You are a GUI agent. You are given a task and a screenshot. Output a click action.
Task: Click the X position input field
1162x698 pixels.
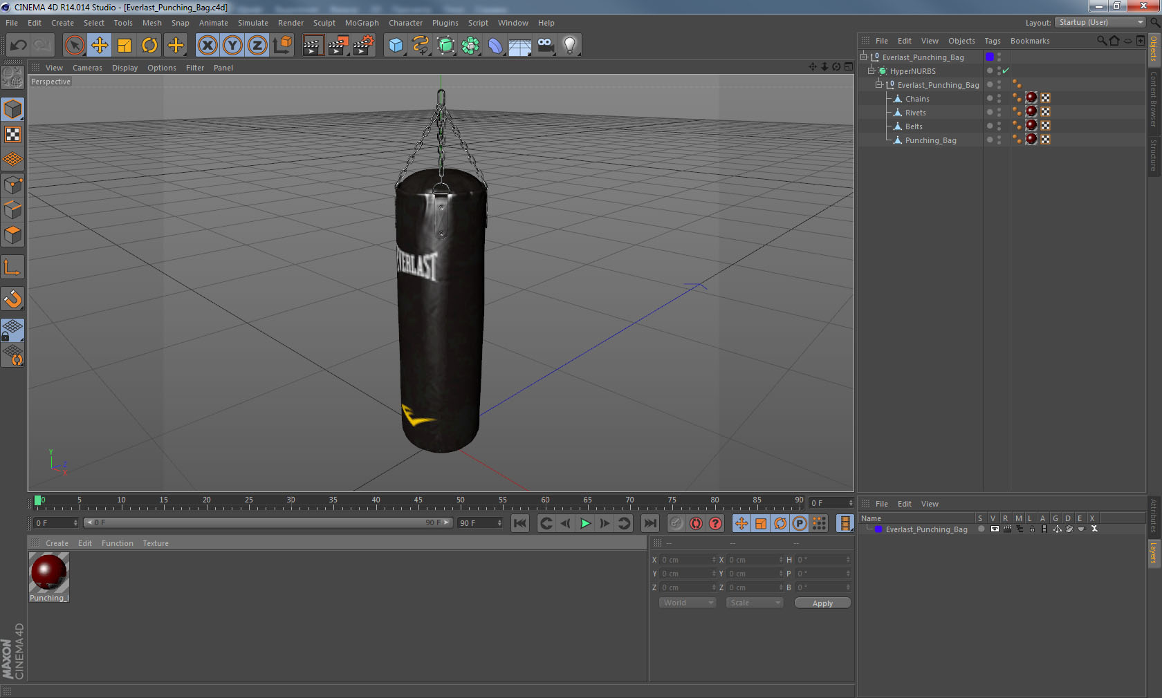(x=688, y=560)
